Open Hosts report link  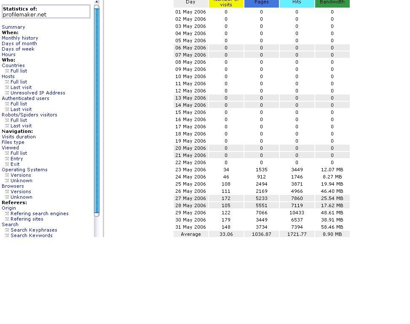point(8,76)
